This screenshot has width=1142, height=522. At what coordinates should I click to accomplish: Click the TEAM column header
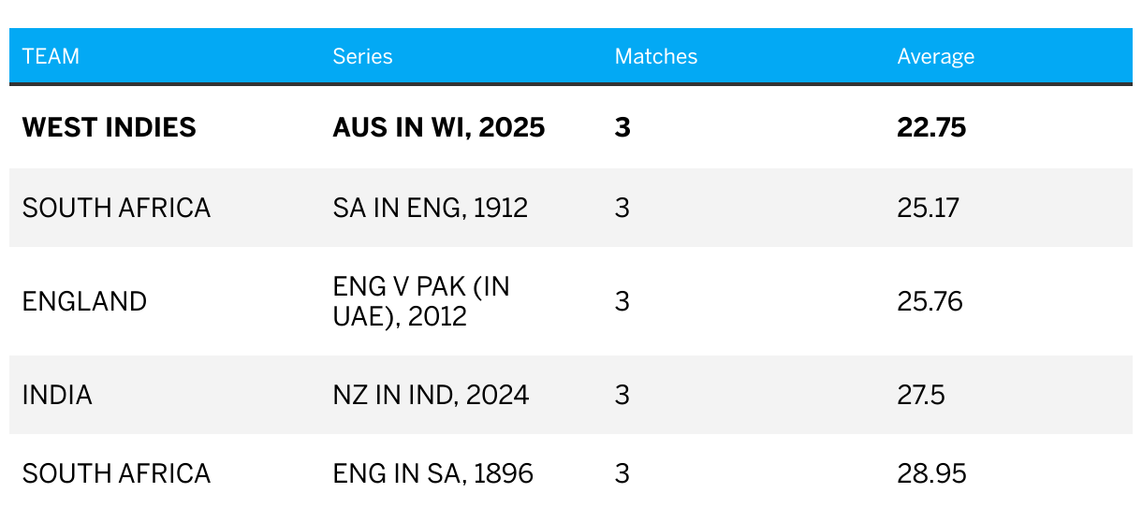pyautogui.click(x=51, y=56)
